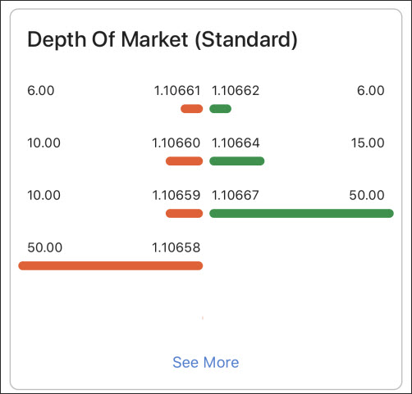Screen dimensions: 412x394
Task: Click the orange bar under 1.10659
Action: [x=185, y=213]
